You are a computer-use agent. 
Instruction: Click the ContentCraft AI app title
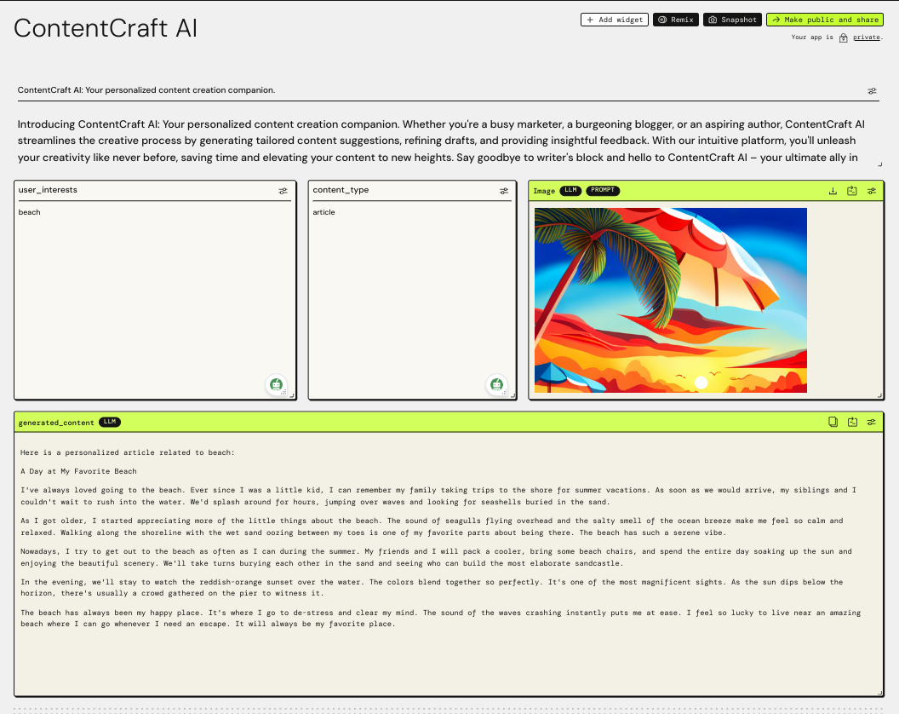106,28
